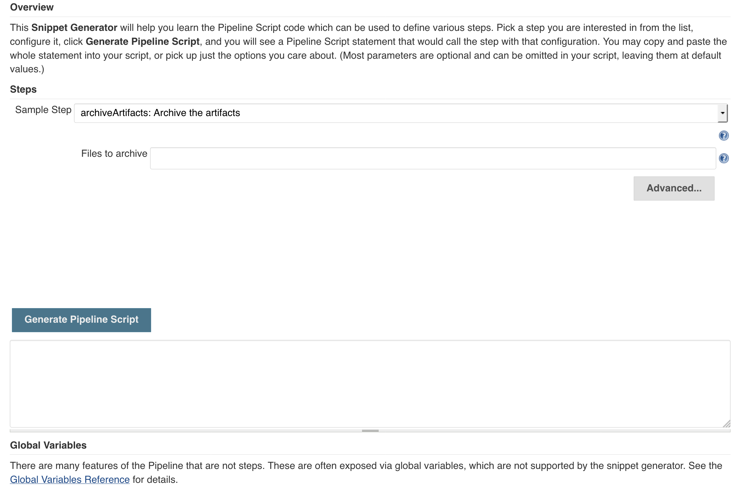Click the Overview section heading
This screenshot has width=739, height=492.
pos(32,7)
